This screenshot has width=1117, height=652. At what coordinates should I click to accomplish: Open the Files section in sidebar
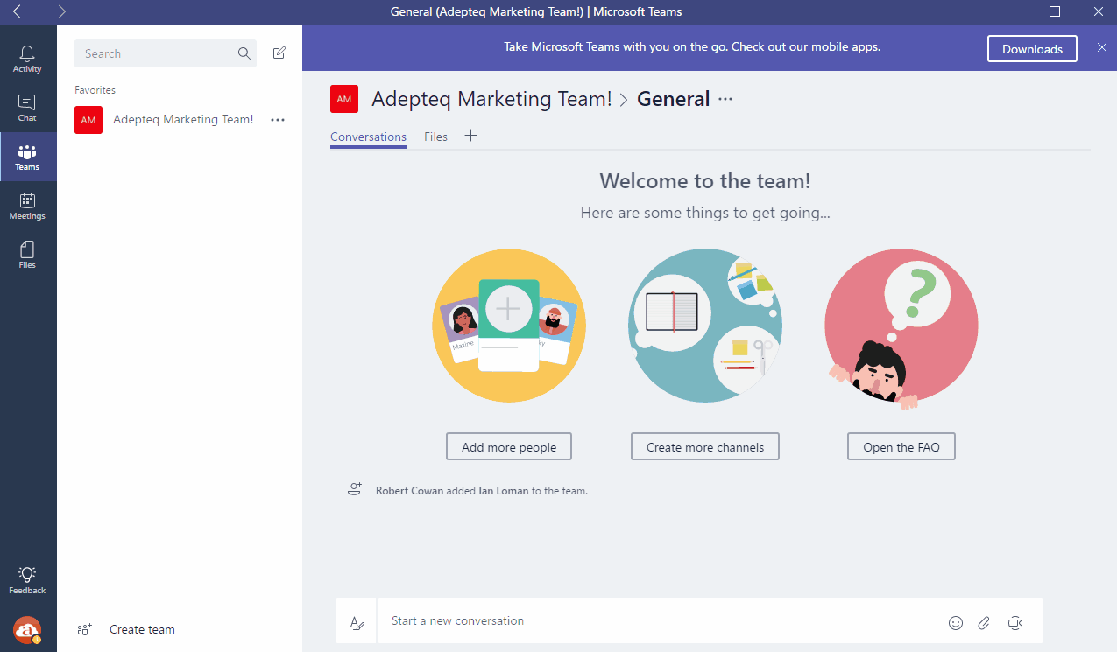27,255
